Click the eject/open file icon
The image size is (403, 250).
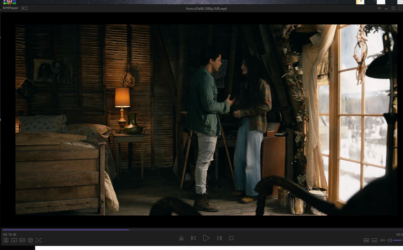tap(181, 238)
